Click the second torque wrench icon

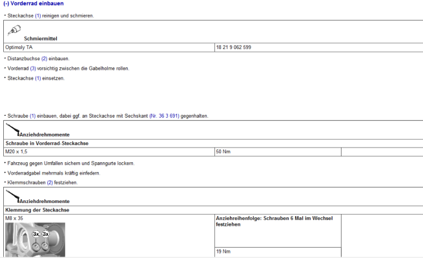pyautogui.click(x=12, y=197)
